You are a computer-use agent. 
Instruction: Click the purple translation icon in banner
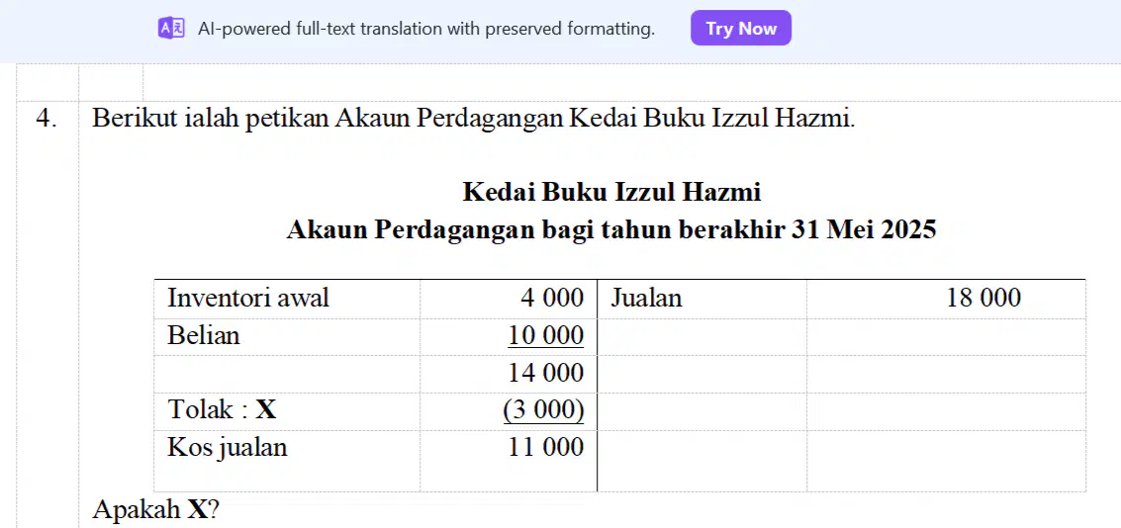point(171,29)
